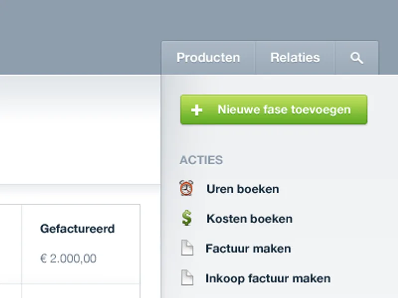
Task: Open the search magnifier icon
Action: click(x=357, y=58)
